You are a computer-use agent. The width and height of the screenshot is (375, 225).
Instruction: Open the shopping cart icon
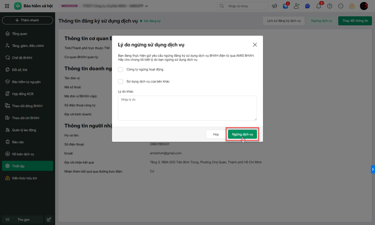pos(285,6)
